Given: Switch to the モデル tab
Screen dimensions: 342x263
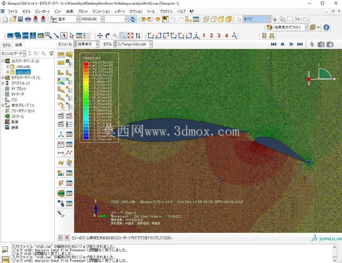Looking at the screenshot, I should coord(6,45).
